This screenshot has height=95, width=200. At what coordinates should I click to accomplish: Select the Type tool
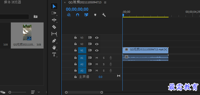click(54, 54)
